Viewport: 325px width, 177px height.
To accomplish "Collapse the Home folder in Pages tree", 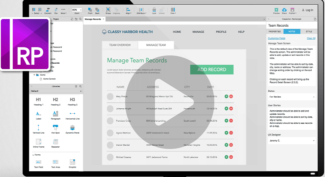I will [x=34, y=75].
